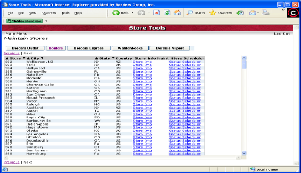Select the Borders Express tab button
This screenshot has height=173, width=301.
click(89, 48)
